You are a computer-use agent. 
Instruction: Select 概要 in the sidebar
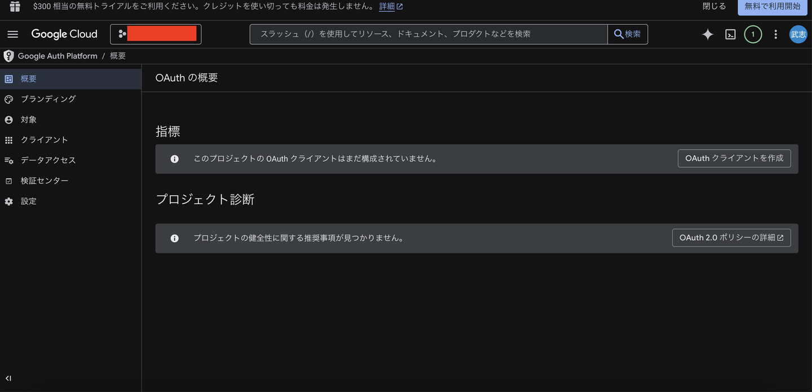click(x=70, y=79)
